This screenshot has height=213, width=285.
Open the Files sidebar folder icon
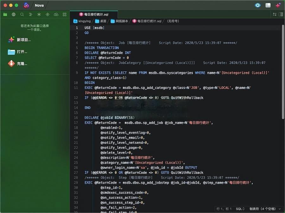5,15
